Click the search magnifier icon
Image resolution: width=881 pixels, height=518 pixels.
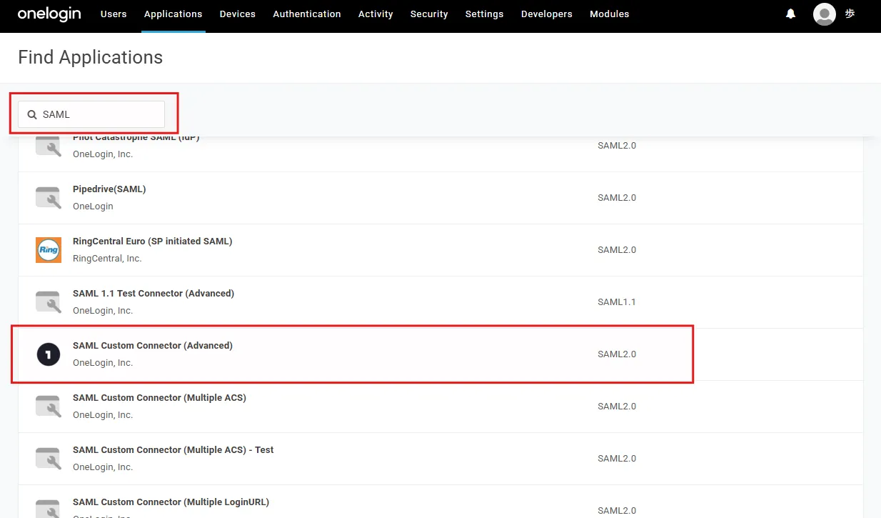tap(32, 114)
